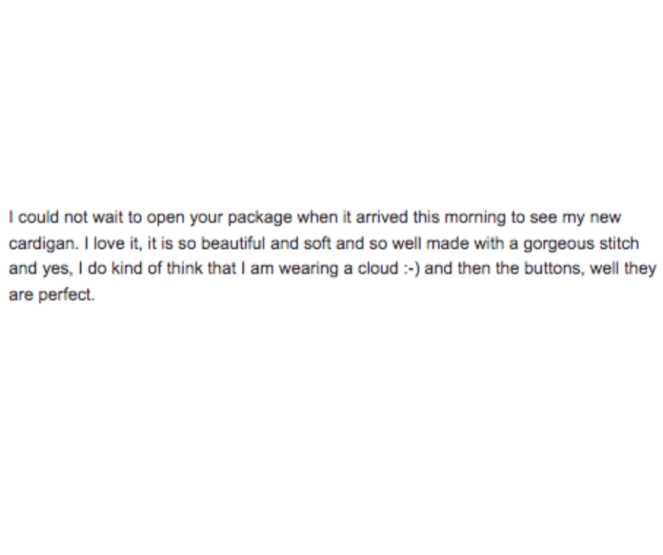This screenshot has height=555, width=663.
Task: Click the word "cardigan" in the text
Action: click(44, 244)
